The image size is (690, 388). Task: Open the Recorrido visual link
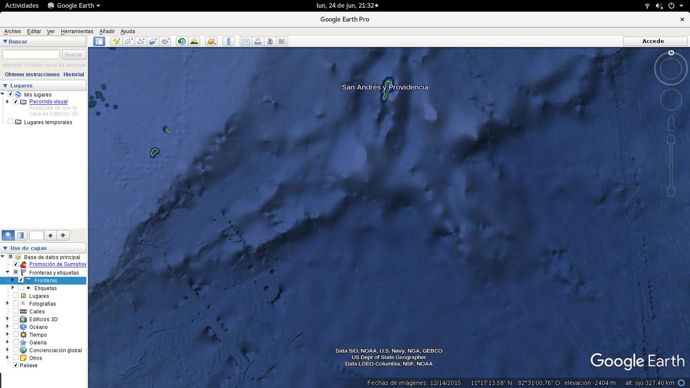pos(48,101)
